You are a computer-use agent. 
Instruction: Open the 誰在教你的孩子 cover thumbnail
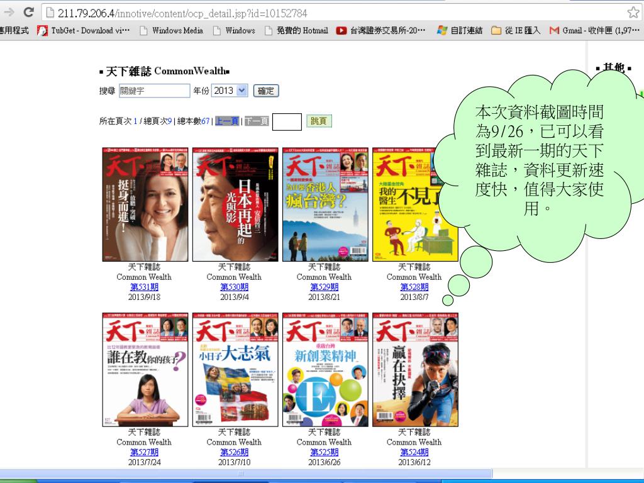coord(145,370)
